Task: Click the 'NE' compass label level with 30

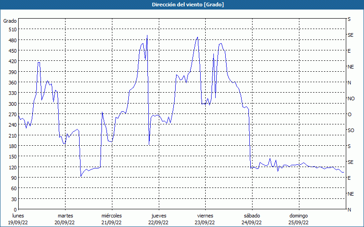Action: click(x=351, y=194)
